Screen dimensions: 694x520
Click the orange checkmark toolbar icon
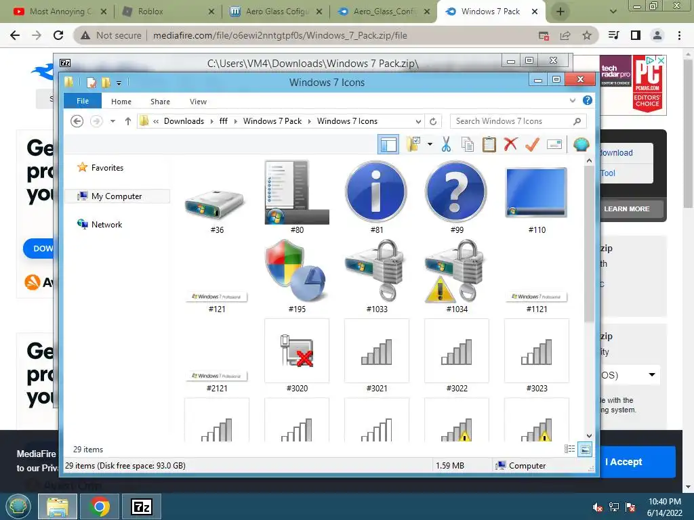pyautogui.click(x=532, y=144)
